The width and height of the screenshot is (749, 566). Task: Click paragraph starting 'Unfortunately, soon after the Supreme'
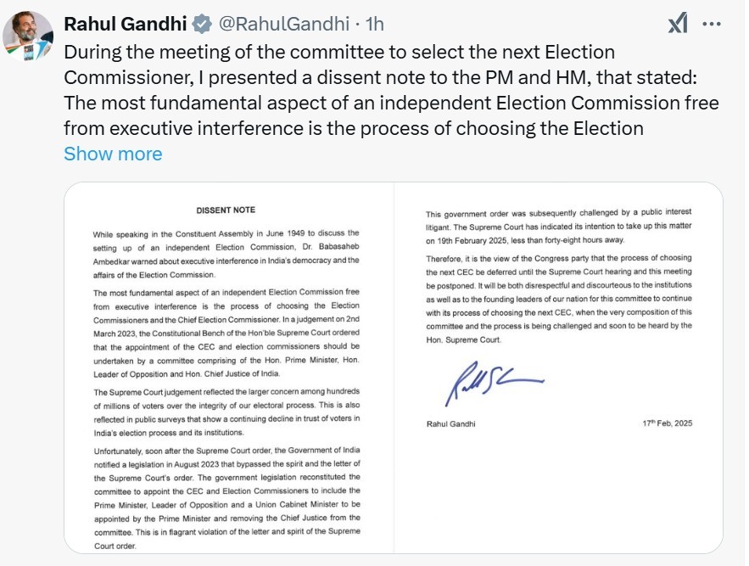pyautogui.click(x=227, y=497)
